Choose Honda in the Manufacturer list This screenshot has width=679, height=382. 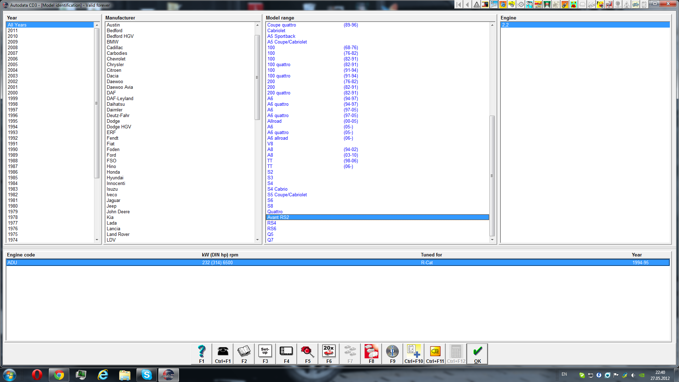[113, 172]
